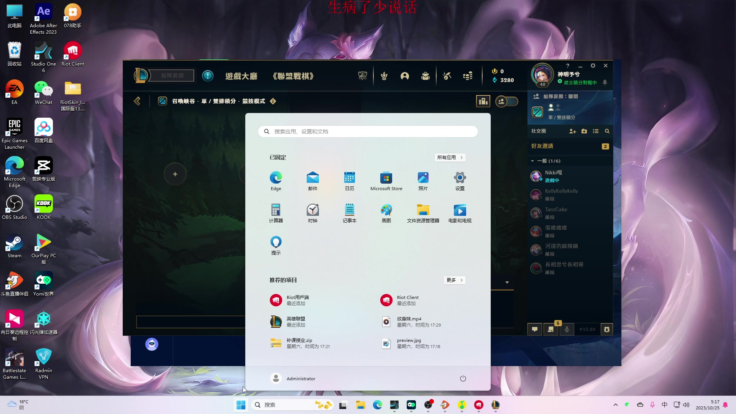The width and height of the screenshot is (736, 414).
Task: Click the friend search magnifier icon
Action: coord(607,131)
